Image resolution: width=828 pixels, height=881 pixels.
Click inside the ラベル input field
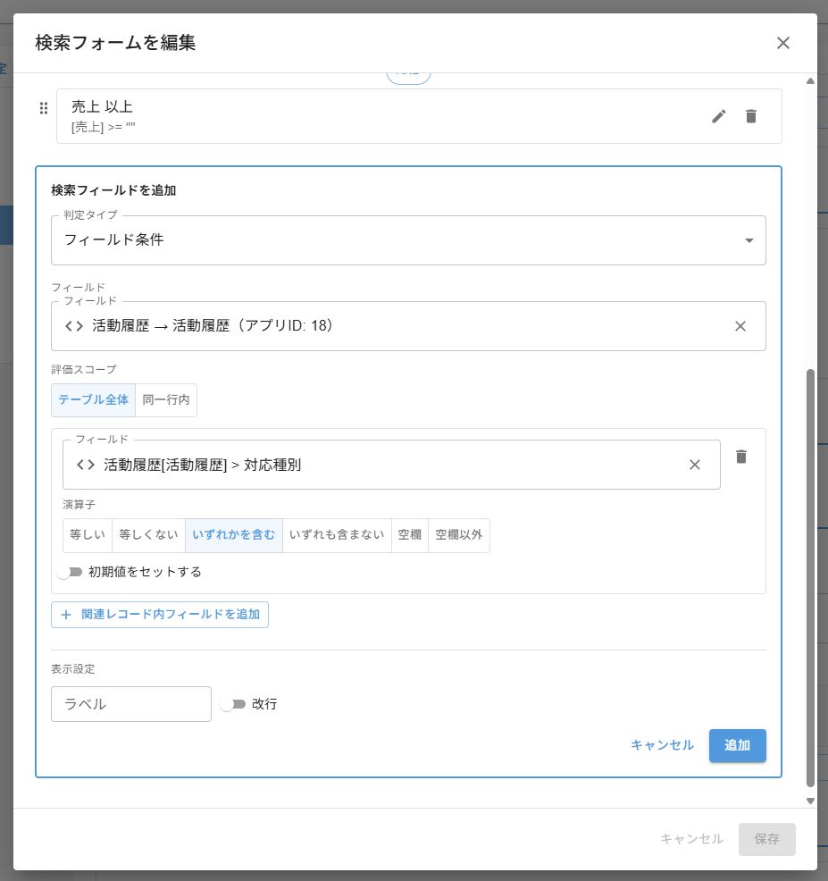(130, 704)
